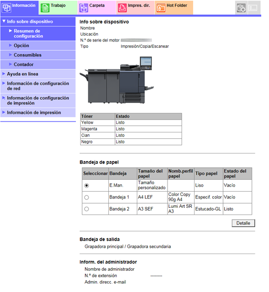Click the Estado del papel column header
The height and width of the screenshot is (292, 269).
point(237,174)
